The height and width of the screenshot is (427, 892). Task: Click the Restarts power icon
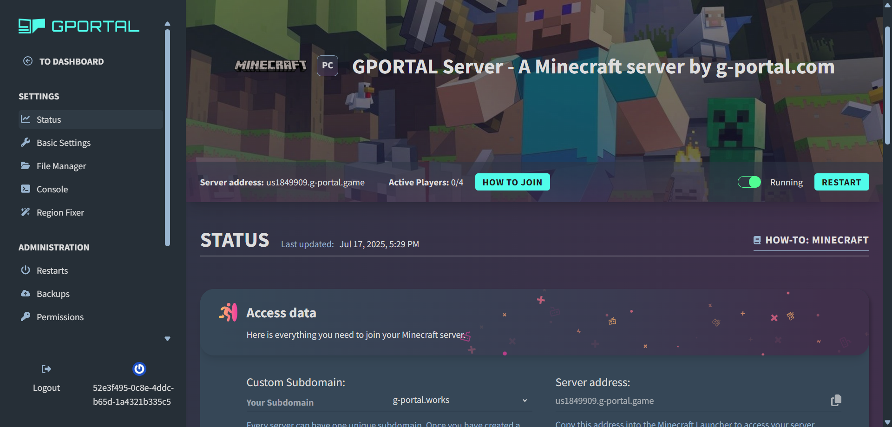[x=26, y=270]
